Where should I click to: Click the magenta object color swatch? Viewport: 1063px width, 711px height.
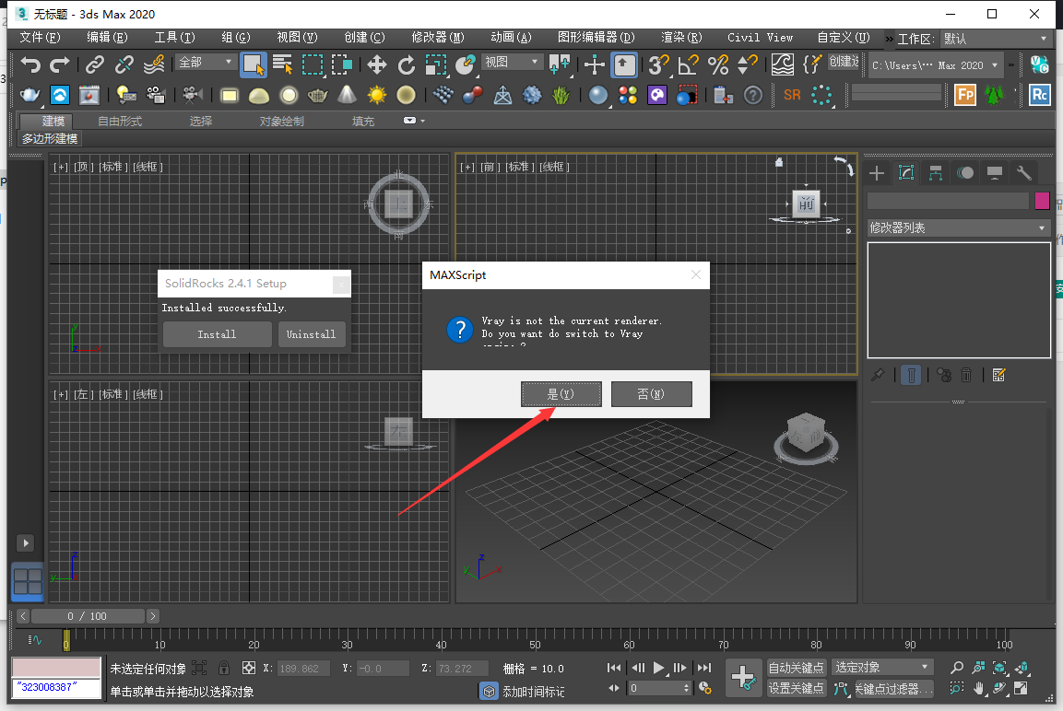[1042, 201]
